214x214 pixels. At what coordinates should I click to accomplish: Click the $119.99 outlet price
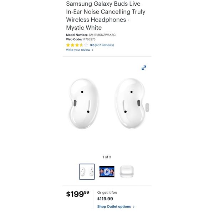(x=105, y=199)
